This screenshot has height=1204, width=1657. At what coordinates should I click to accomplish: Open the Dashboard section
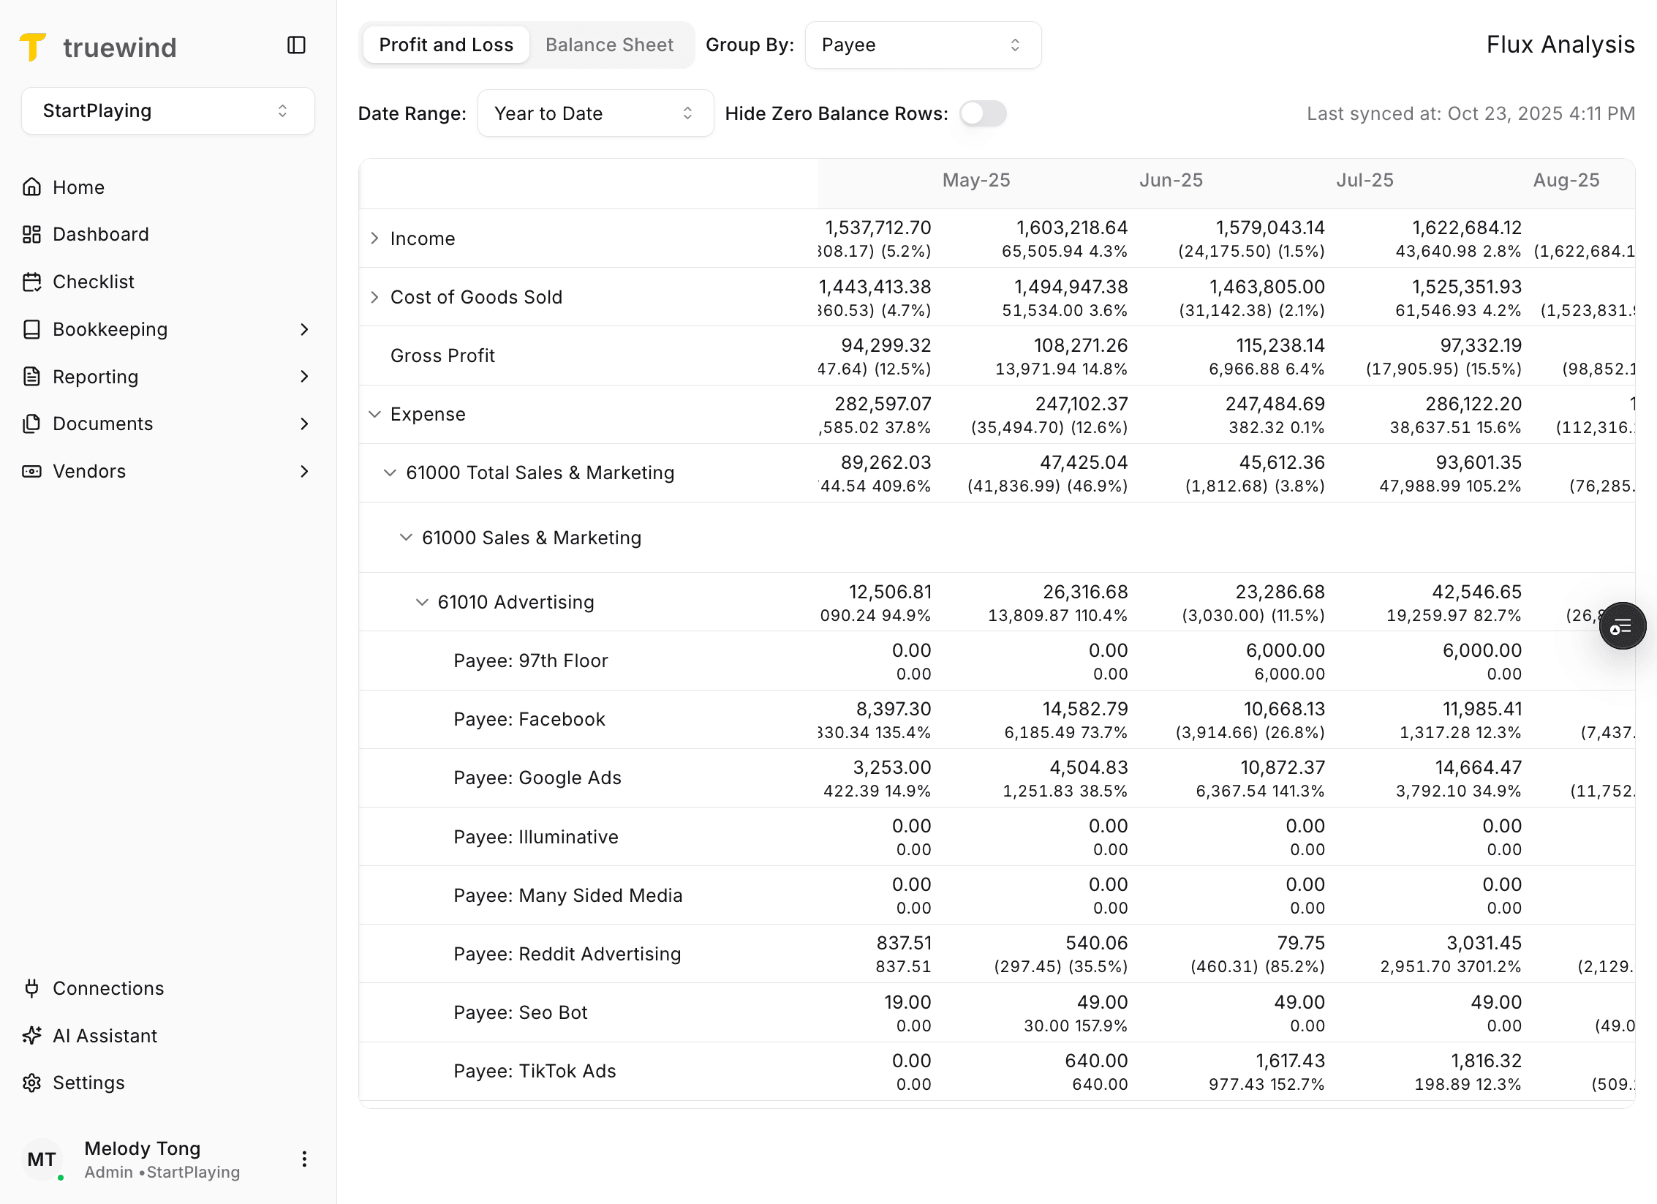pos(100,234)
